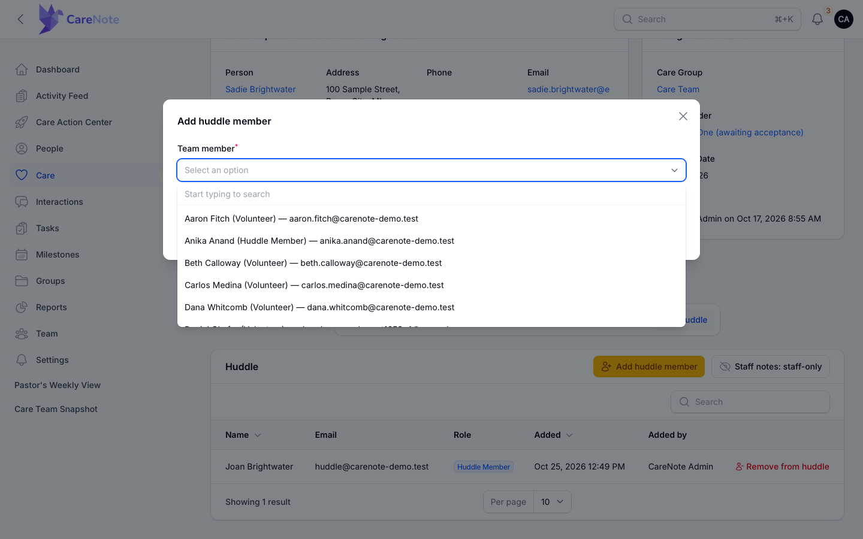
Task: Click the Groups folder icon
Action: click(x=22, y=281)
